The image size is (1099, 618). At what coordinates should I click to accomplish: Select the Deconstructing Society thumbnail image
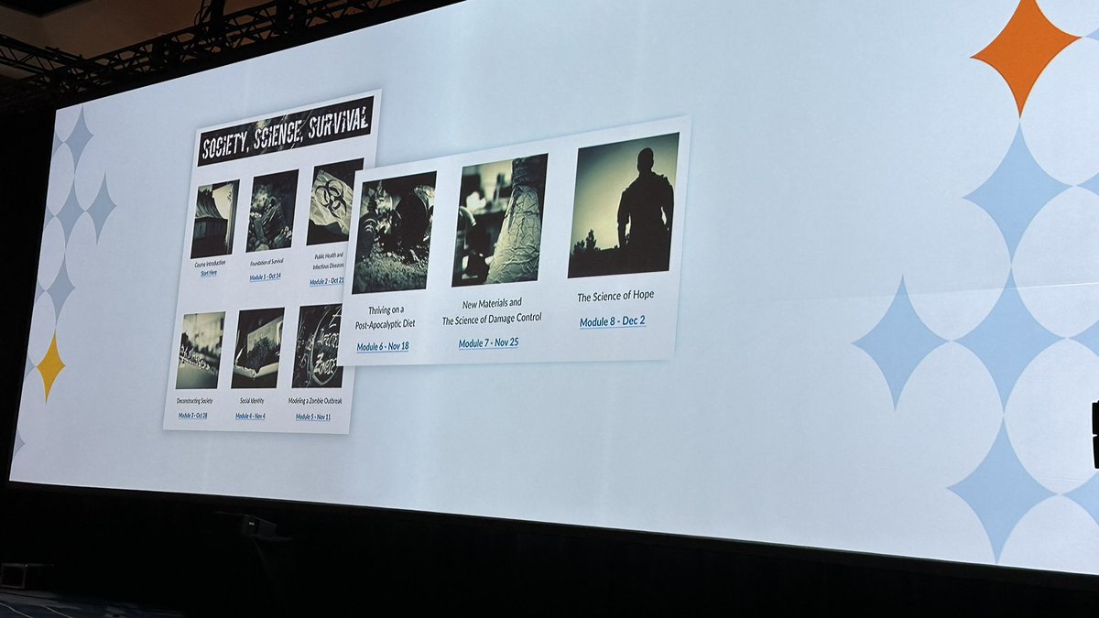201,350
